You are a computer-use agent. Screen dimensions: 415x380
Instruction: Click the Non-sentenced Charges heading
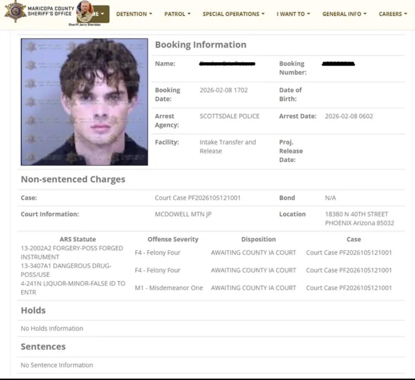click(73, 179)
